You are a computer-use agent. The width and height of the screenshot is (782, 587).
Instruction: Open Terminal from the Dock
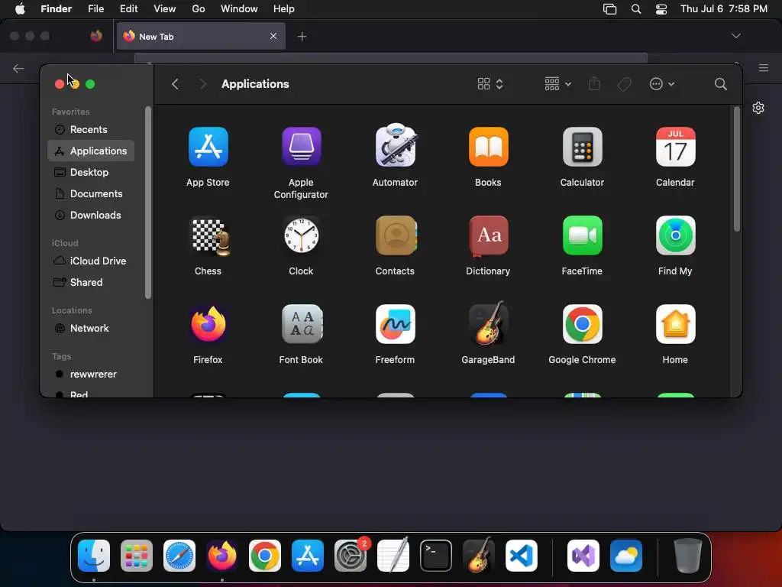tap(436, 556)
